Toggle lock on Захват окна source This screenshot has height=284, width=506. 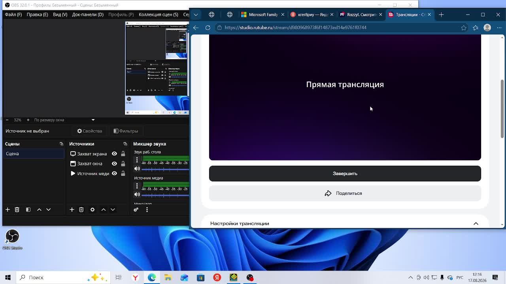(123, 164)
